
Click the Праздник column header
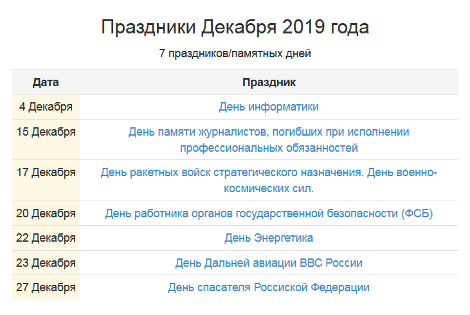(x=269, y=82)
